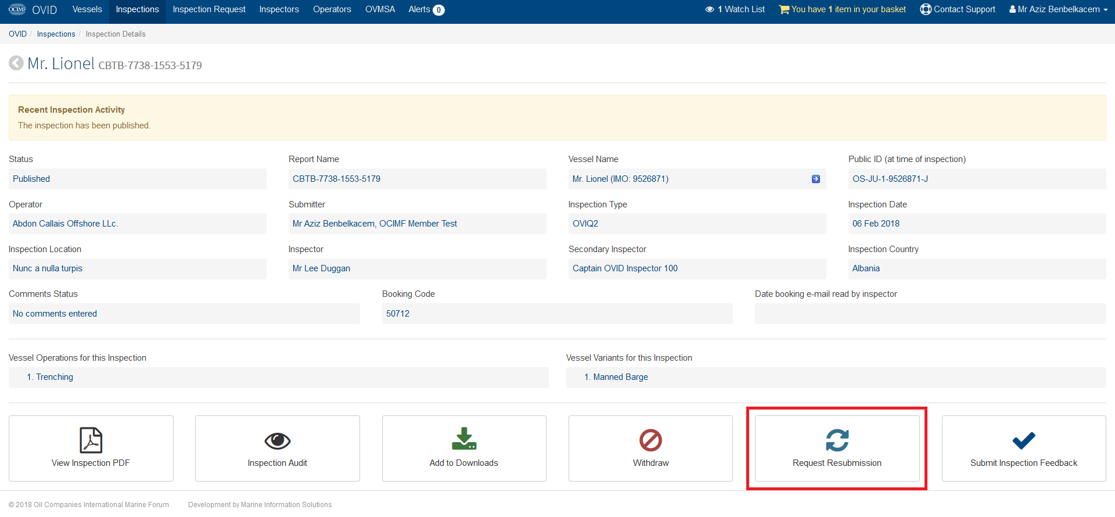
Task: Click View Inspection PDF button
Action: (91, 448)
